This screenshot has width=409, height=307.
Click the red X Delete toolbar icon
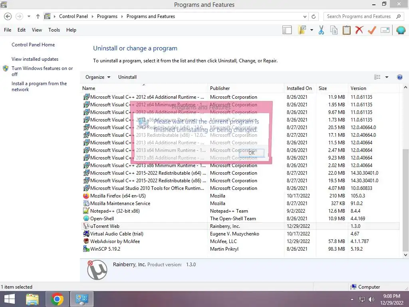click(x=359, y=30)
